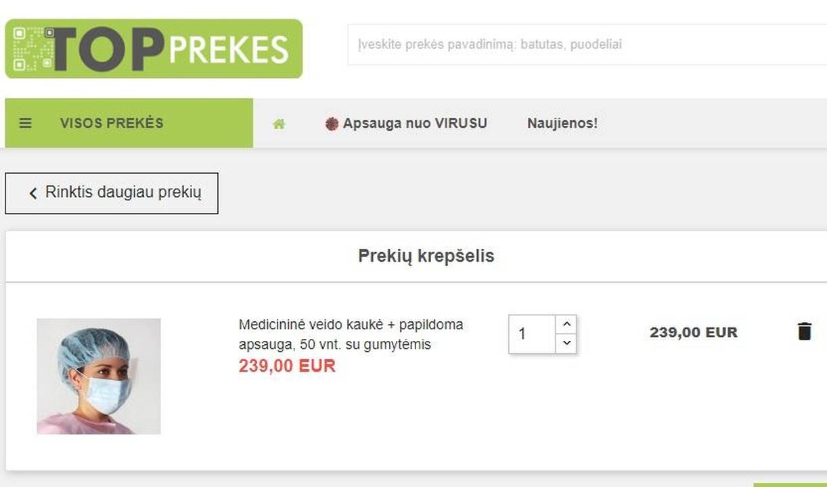Click the TOP PREKES logo
The image size is (827, 487).
154,49
